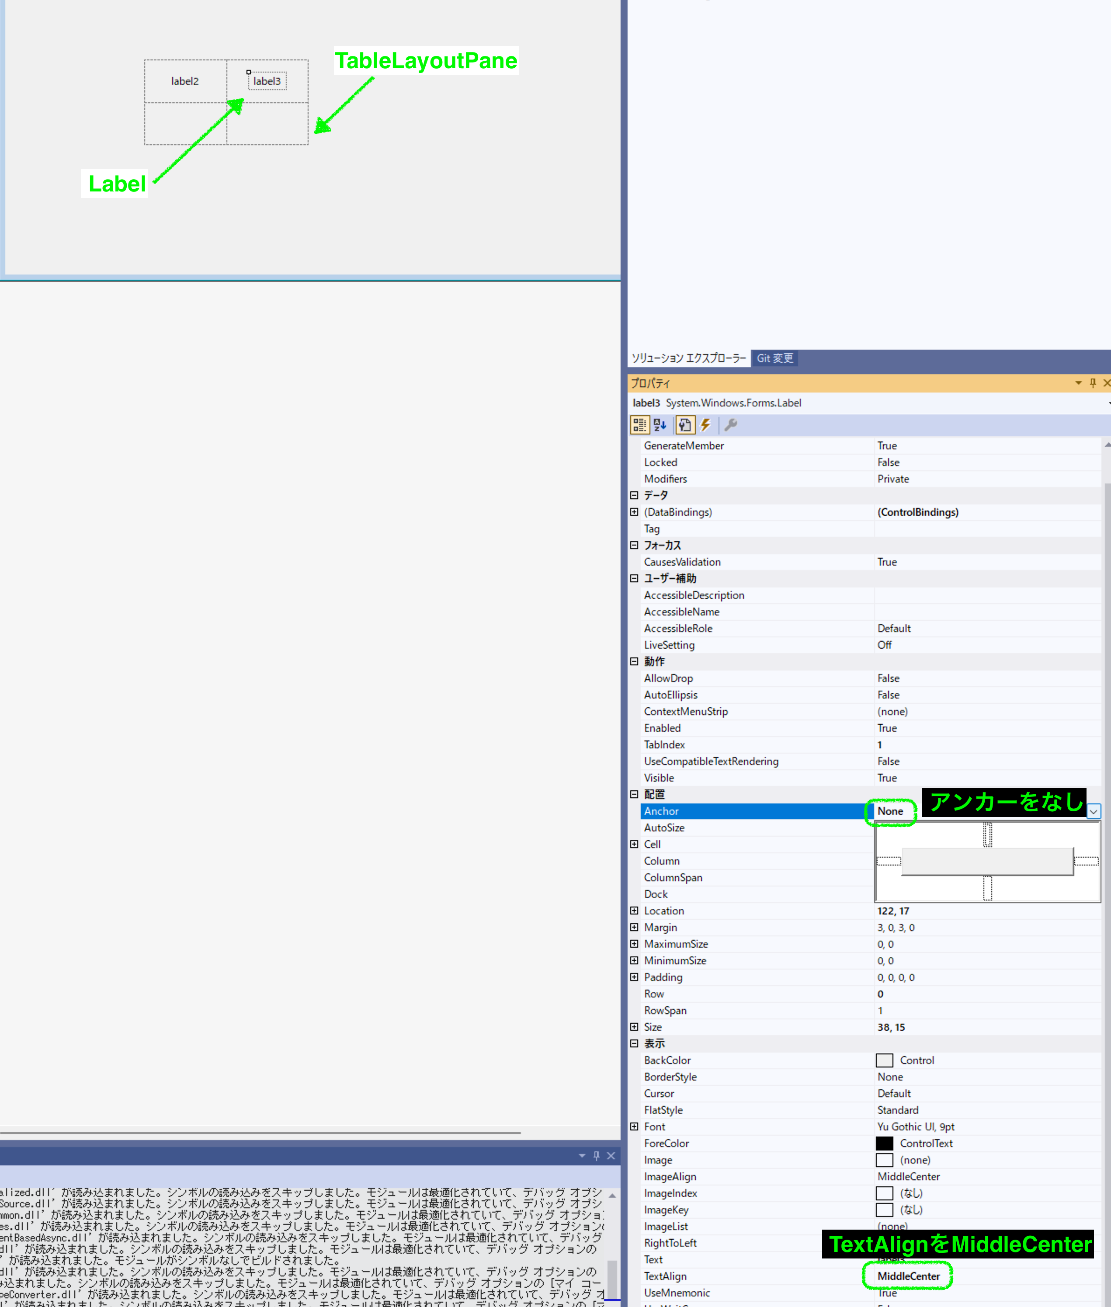Switch to Categorized property view
This screenshot has height=1307, width=1111.
point(639,425)
